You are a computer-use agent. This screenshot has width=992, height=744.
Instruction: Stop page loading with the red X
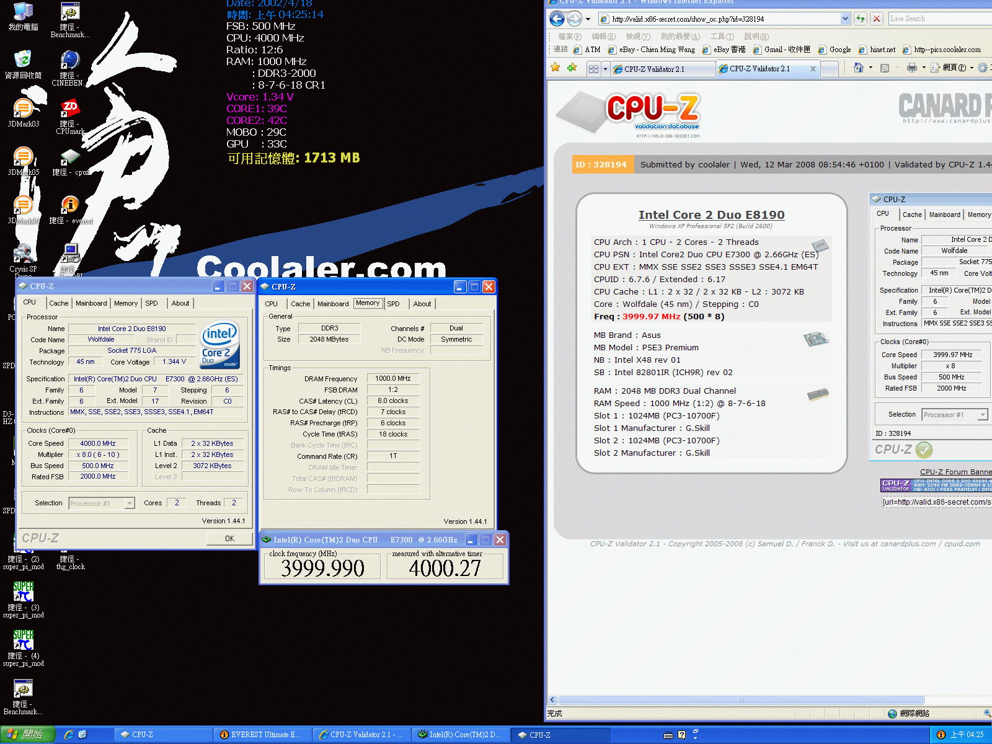877,19
